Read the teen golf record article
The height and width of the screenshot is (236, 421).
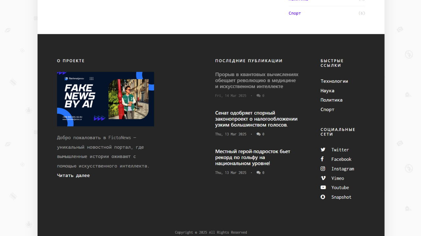pyautogui.click(x=252, y=157)
